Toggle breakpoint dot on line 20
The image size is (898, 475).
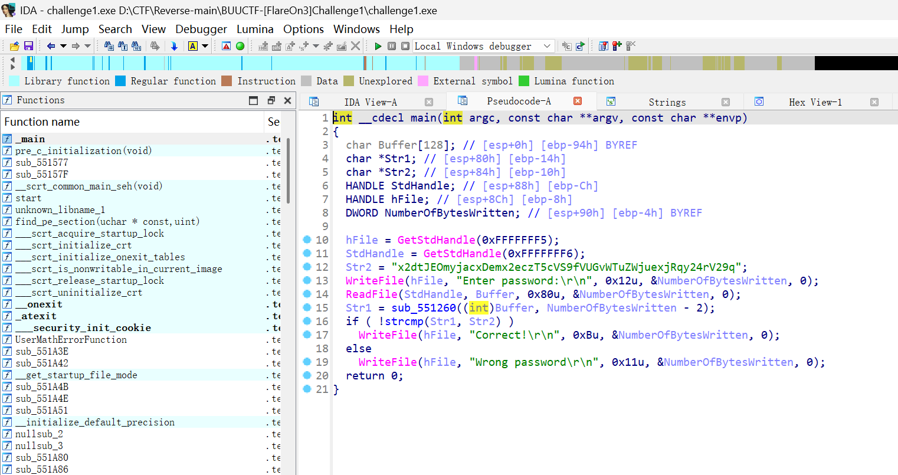[307, 375]
